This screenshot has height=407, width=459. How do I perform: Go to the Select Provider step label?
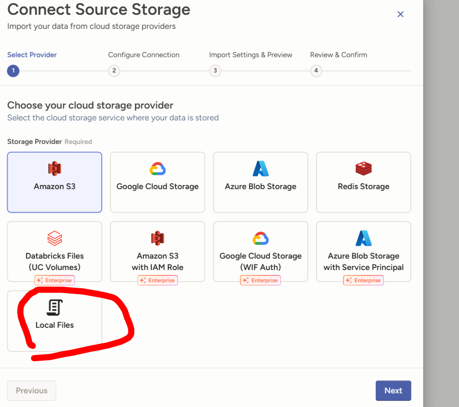pyautogui.click(x=32, y=55)
